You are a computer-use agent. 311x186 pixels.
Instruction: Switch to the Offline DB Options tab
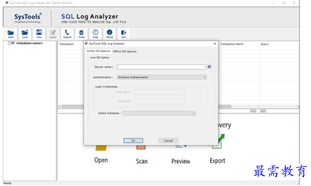(124, 51)
